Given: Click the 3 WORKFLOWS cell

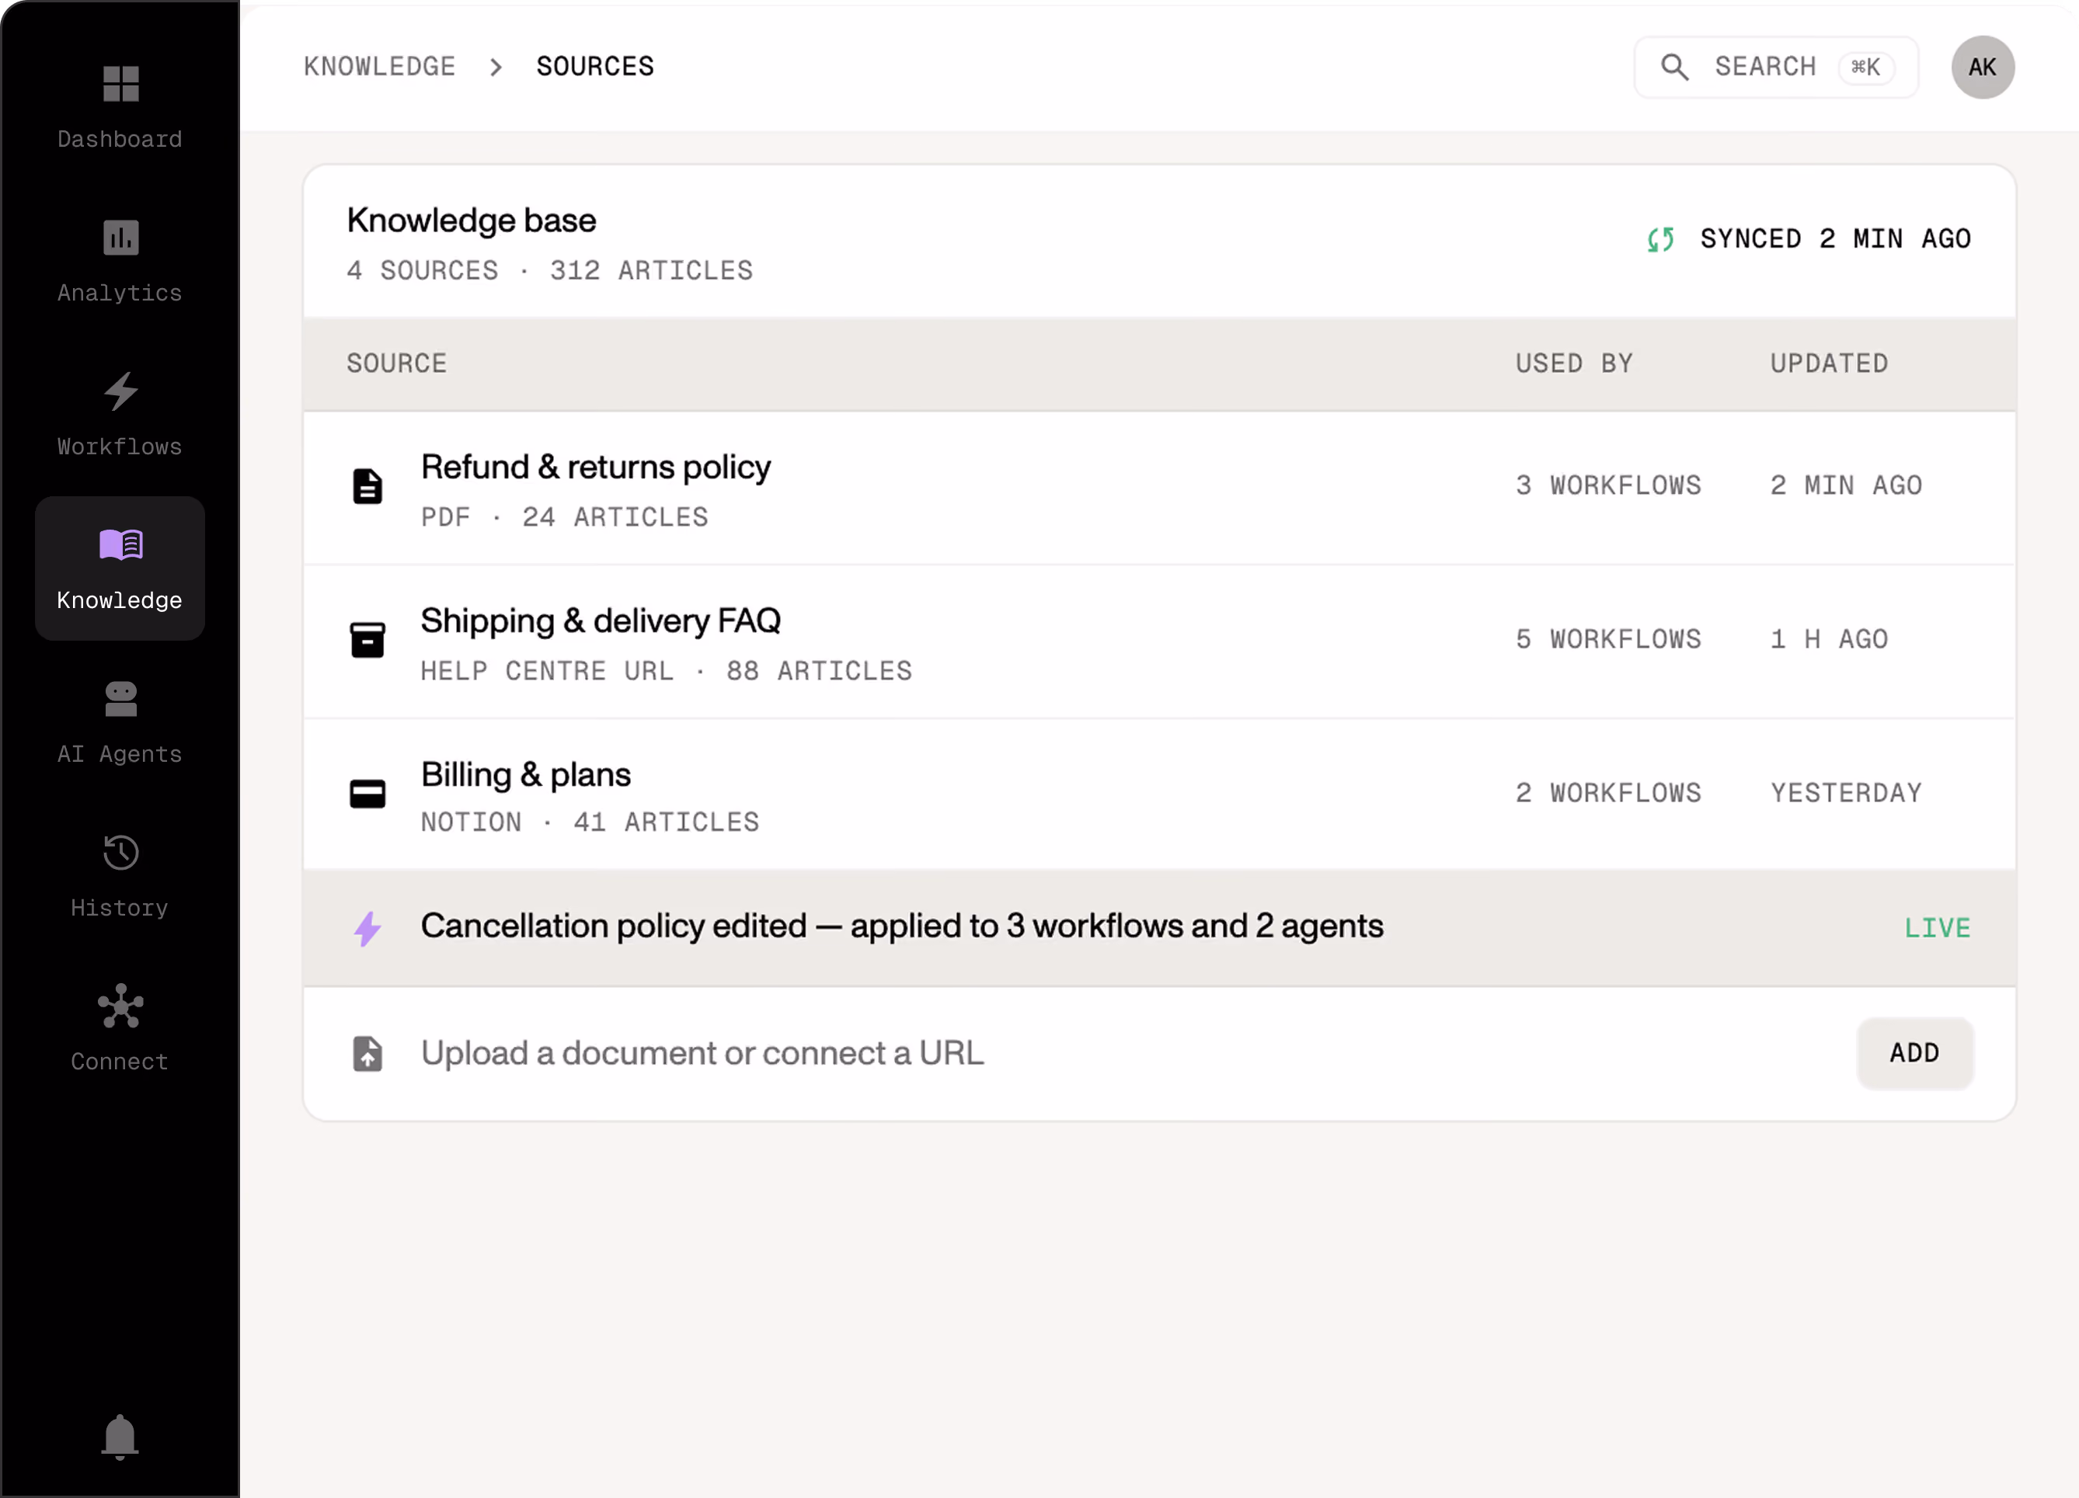Looking at the screenshot, I should click(1608, 485).
